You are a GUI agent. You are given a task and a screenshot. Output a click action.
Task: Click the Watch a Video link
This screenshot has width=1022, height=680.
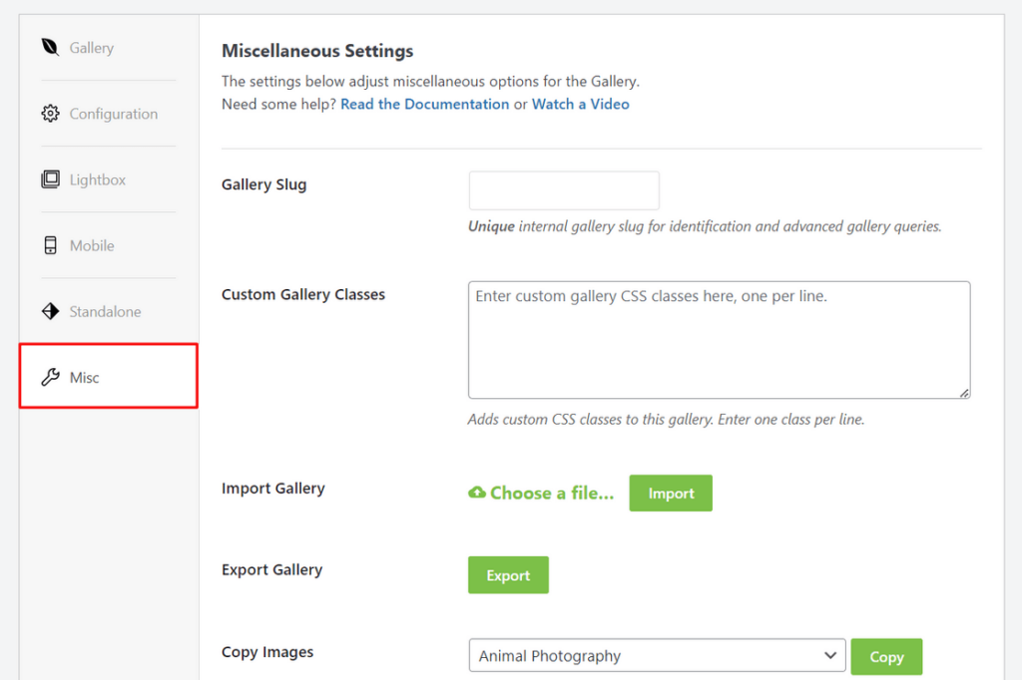click(x=580, y=104)
